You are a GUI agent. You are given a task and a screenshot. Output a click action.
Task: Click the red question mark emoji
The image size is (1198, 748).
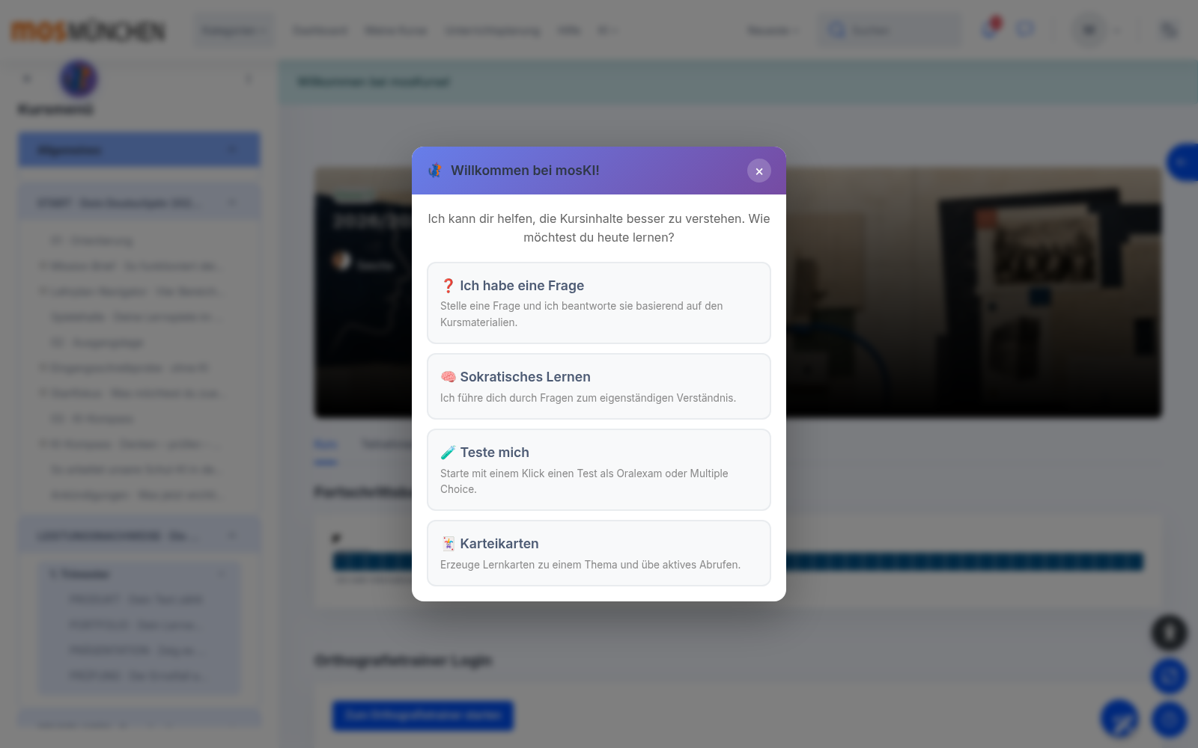click(448, 286)
